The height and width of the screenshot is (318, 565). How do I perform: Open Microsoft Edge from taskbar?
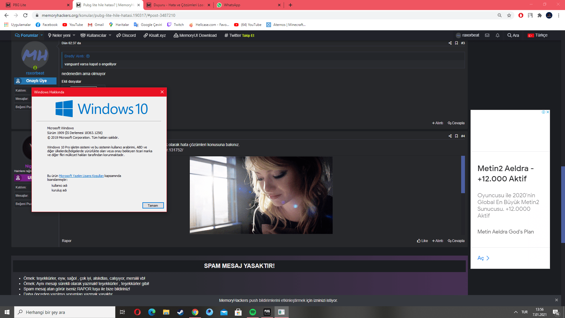pos(152,312)
